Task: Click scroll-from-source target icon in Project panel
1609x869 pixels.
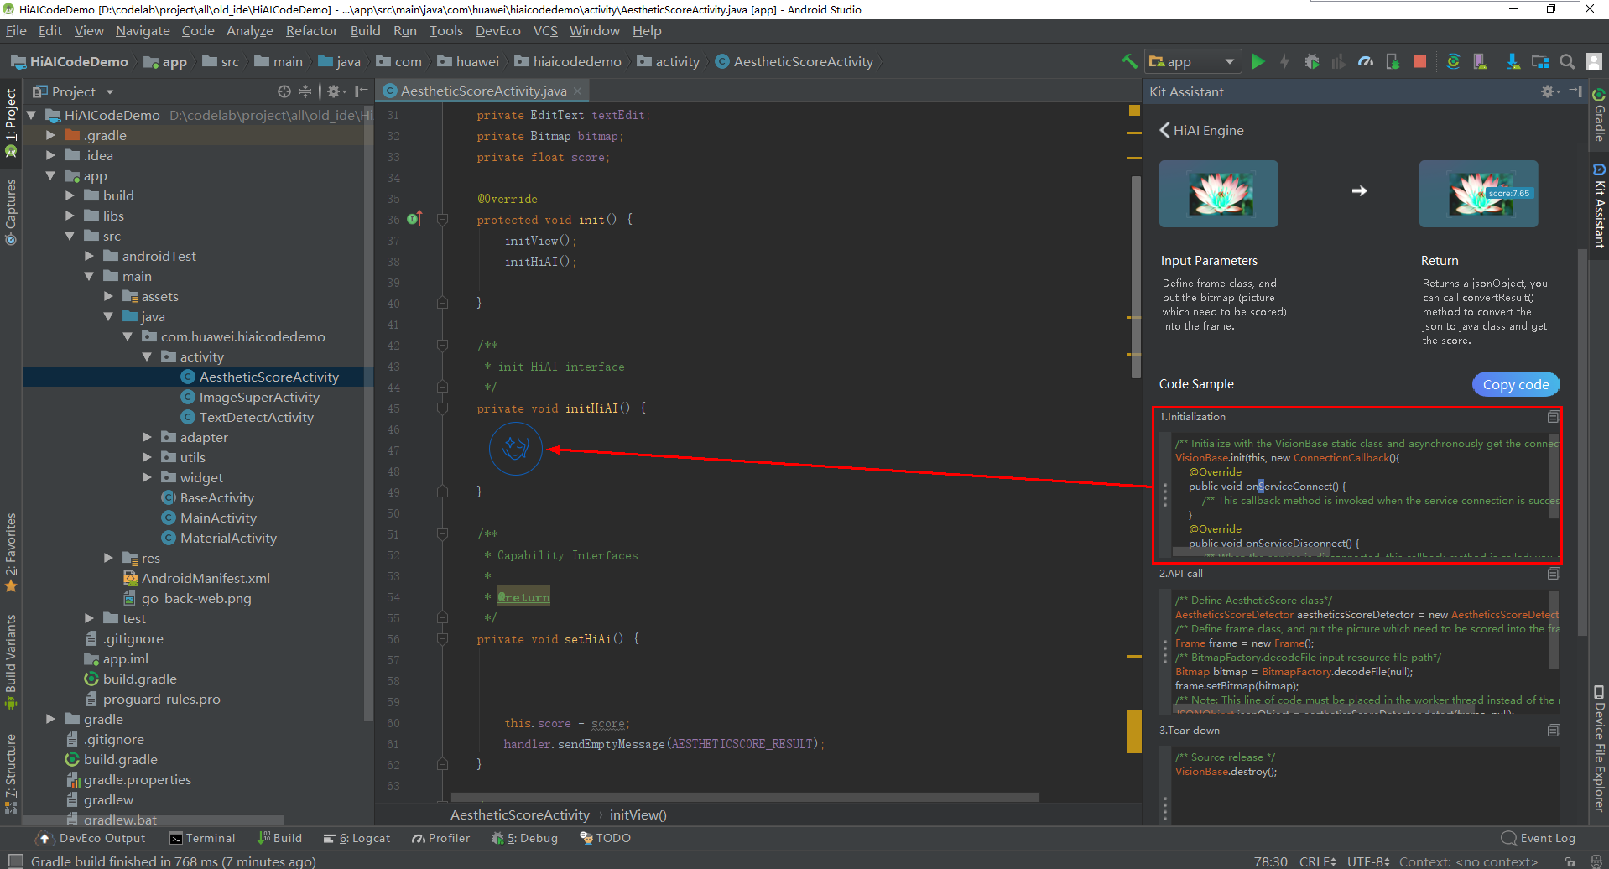Action: (x=284, y=91)
